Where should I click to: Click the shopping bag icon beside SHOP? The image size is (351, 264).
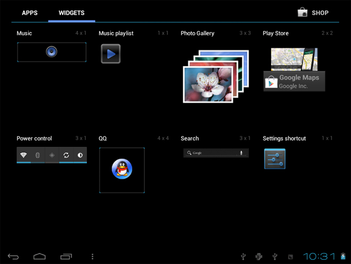(x=302, y=12)
